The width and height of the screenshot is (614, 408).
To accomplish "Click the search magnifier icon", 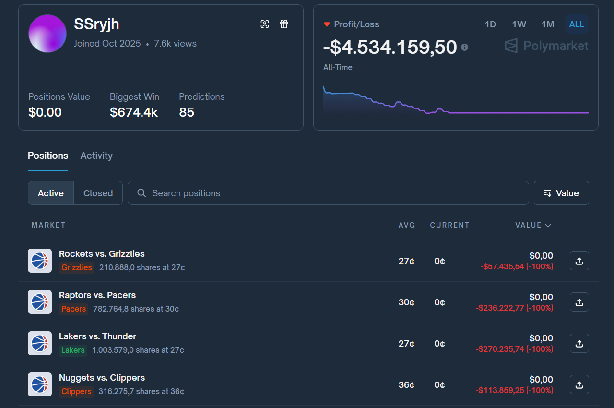I will (x=141, y=193).
